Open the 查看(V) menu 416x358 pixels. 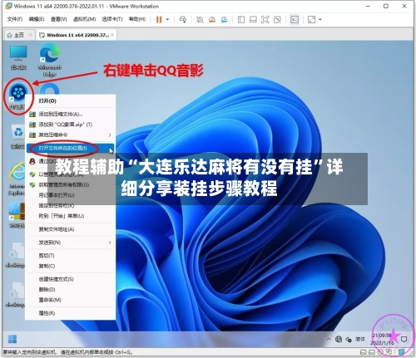[58, 19]
